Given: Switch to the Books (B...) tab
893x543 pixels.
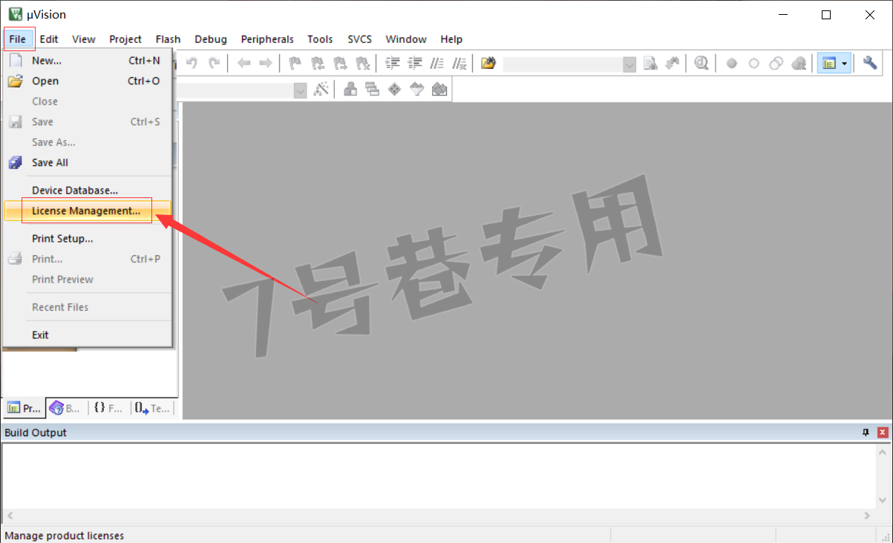Looking at the screenshot, I should [65, 408].
